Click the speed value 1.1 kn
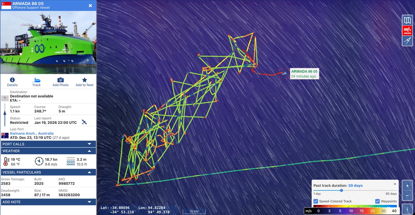Screen dimensions: 415x215 [x=15, y=111]
